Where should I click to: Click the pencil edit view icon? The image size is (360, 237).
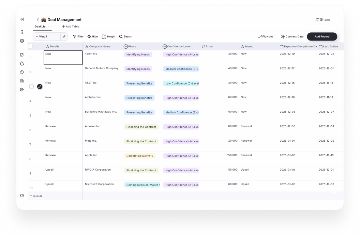point(64,36)
